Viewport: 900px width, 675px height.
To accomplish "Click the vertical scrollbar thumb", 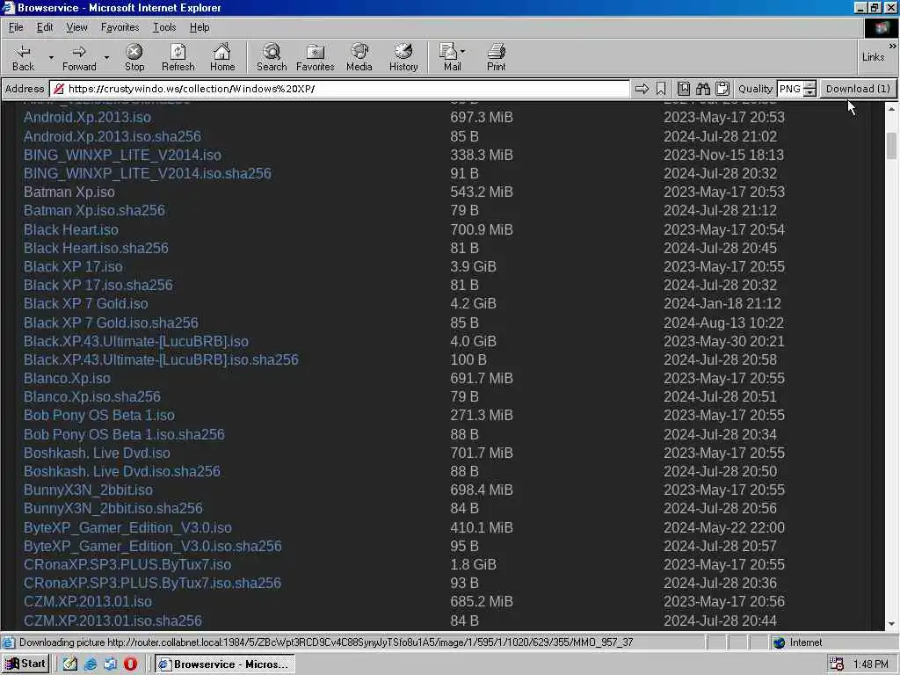I will (891, 145).
